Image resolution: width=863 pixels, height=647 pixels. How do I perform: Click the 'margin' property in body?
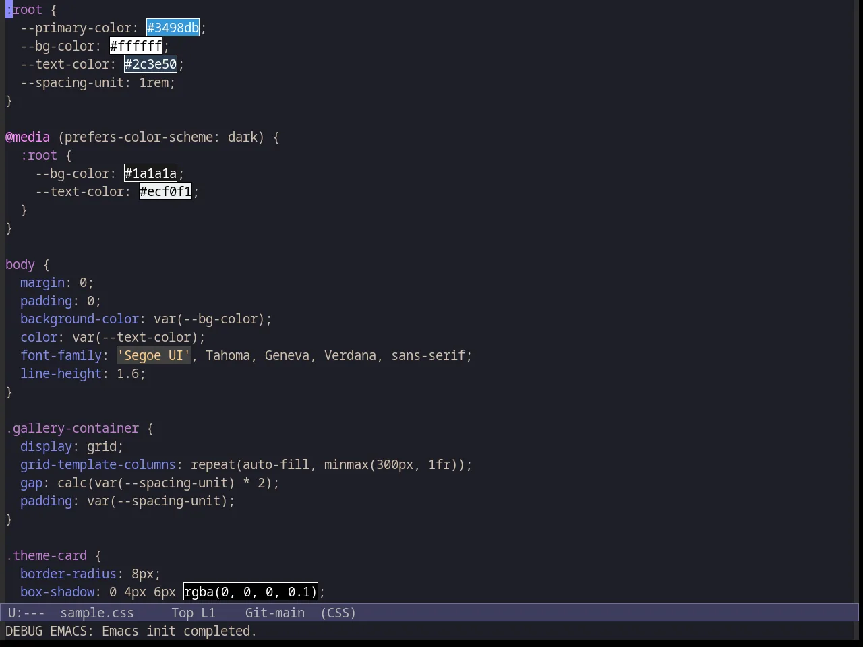42,282
